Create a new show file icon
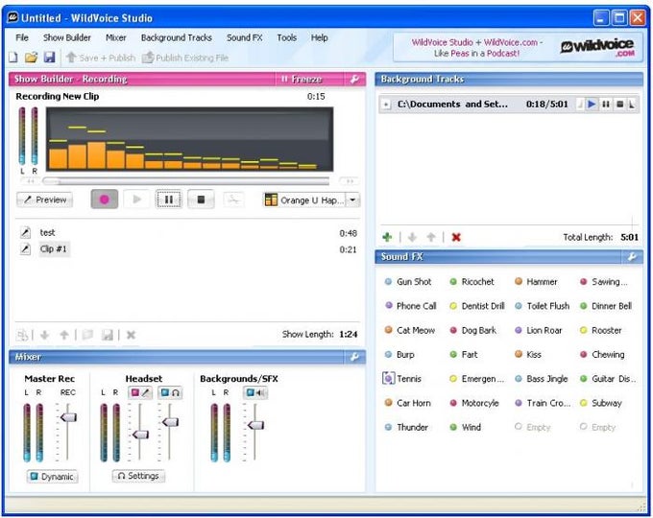 [x=13, y=58]
